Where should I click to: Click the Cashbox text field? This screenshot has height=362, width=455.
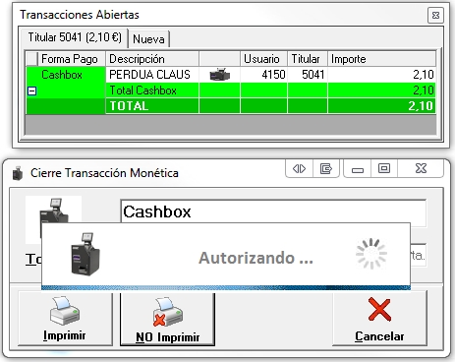273,211
